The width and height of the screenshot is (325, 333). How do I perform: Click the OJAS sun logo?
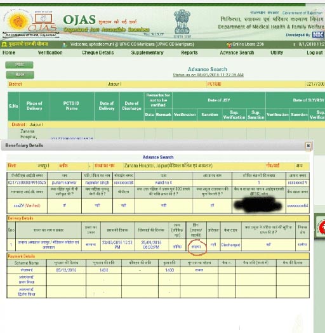point(17,22)
